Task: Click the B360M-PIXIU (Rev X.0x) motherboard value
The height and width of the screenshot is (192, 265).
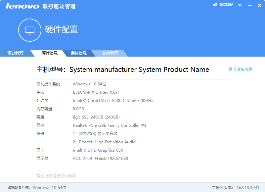Action: pyautogui.click(x=96, y=92)
